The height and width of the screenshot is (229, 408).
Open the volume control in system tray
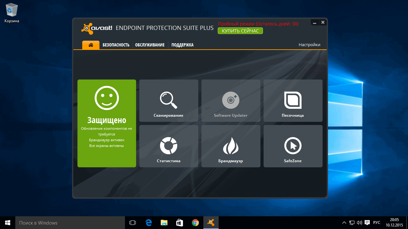(359, 223)
